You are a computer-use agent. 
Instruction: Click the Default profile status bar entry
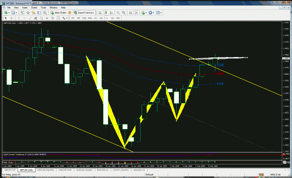pyautogui.click(x=149, y=175)
